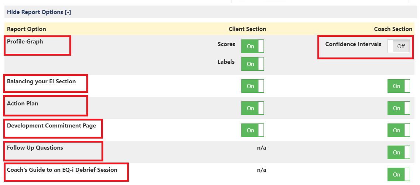Click the Report Option column header
420x185 pixels.
pos(27,29)
